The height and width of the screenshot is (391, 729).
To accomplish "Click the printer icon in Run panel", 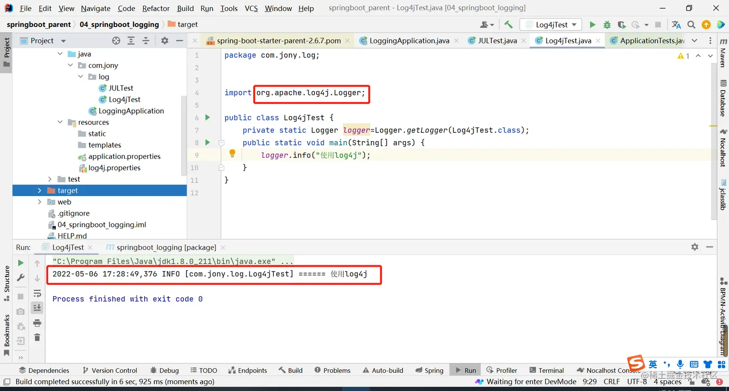I will pos(37,323).
